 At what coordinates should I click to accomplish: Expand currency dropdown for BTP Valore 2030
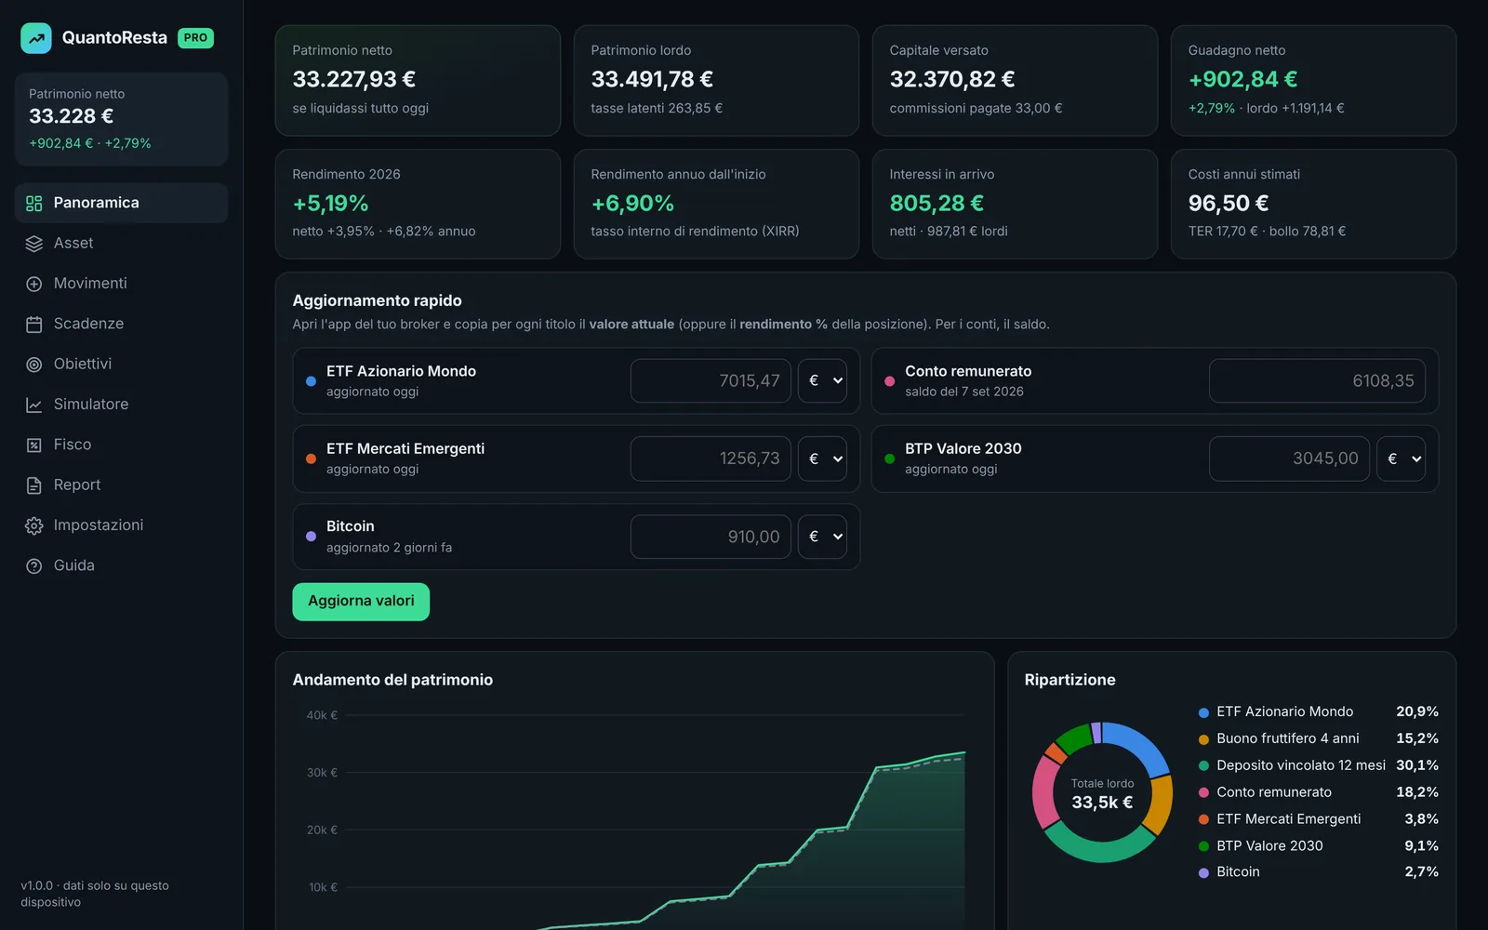point(1402,458)
